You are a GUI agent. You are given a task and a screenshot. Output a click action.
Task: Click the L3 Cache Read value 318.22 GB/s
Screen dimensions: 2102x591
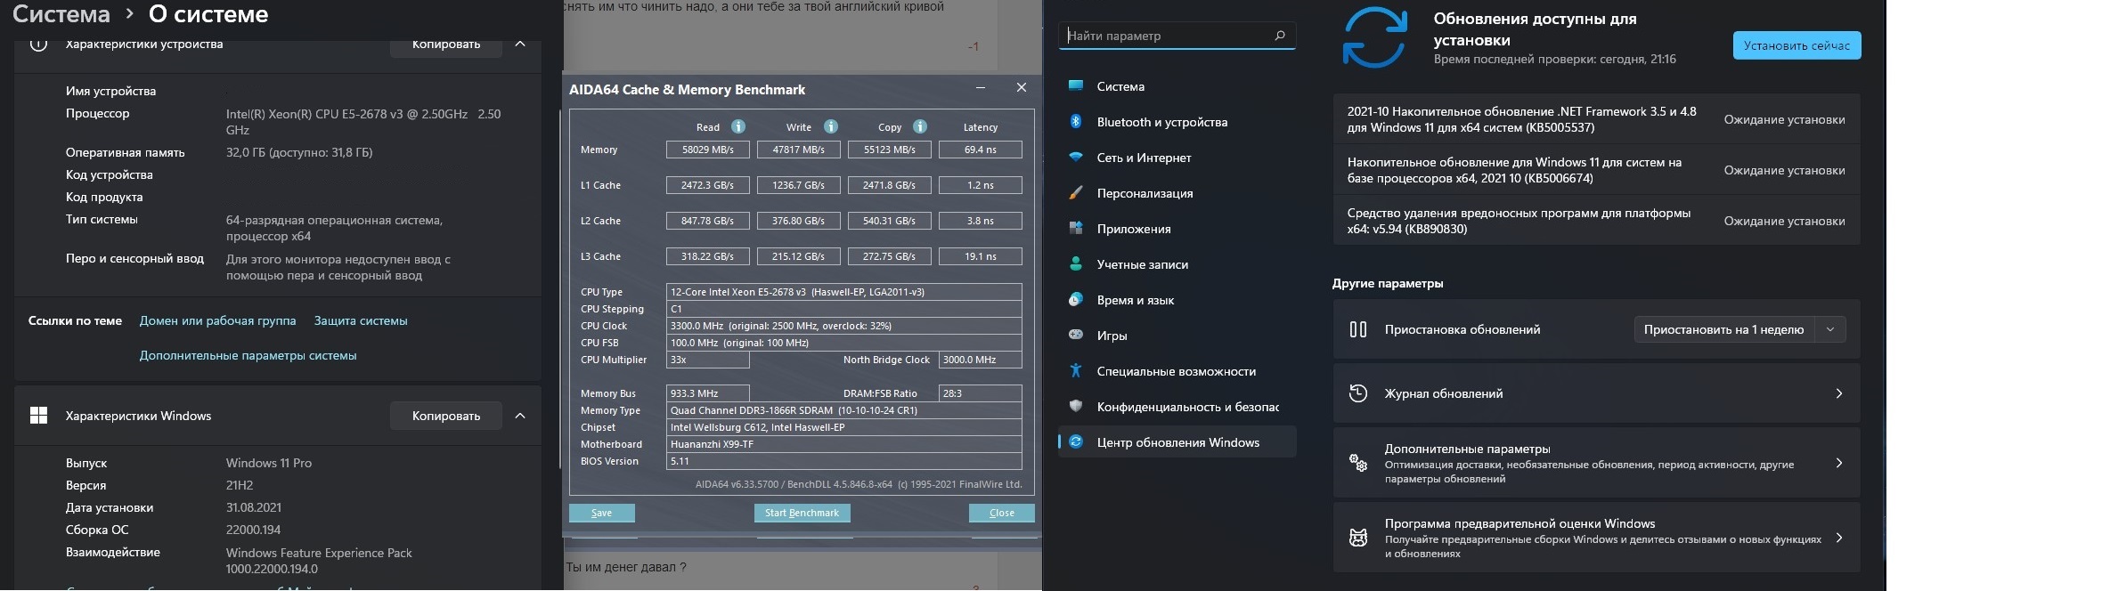click(707, 256)
